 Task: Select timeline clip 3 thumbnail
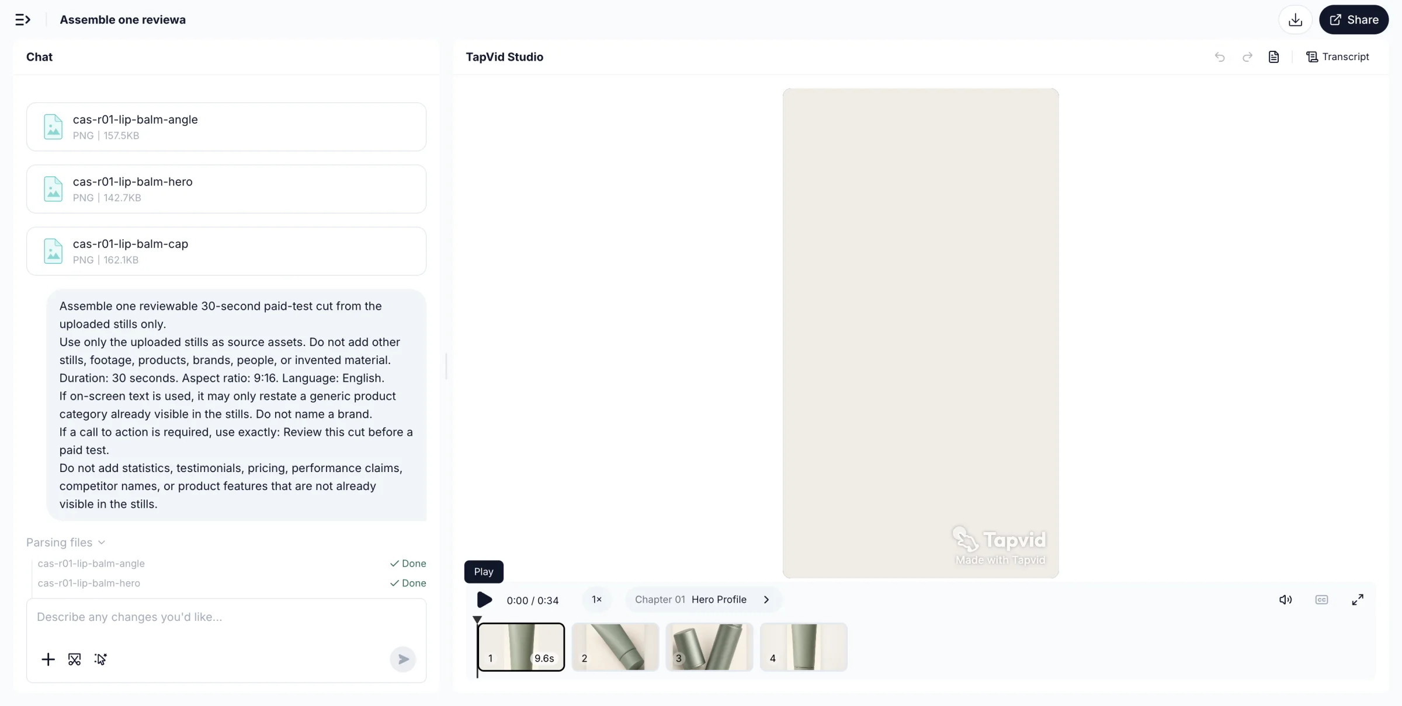click(x=709, y=647)
